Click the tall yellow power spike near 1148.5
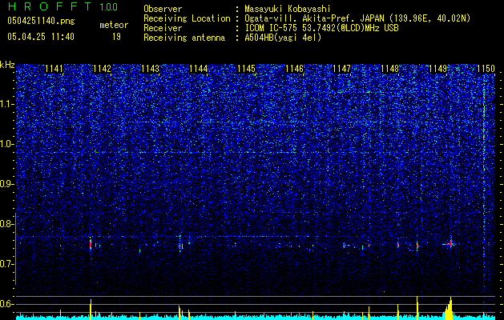 coord(417,307)
